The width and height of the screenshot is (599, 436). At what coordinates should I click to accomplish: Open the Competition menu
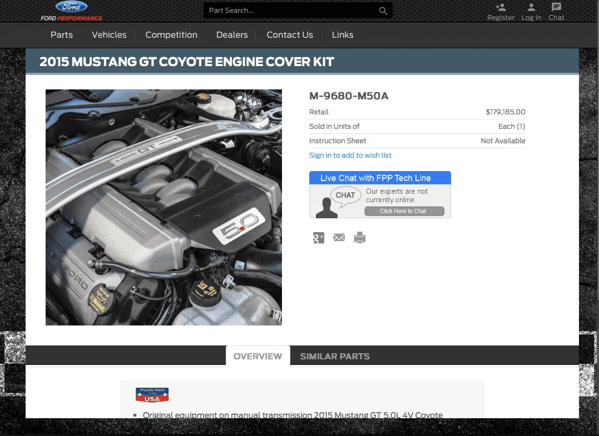pyautogui.click(x=171, y=34)
